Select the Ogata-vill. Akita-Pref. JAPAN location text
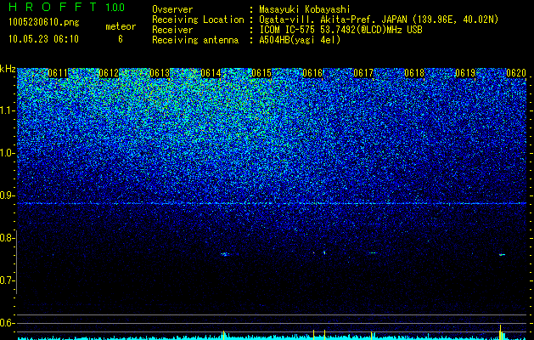The image size is (534, 340). tap(379, 20)
